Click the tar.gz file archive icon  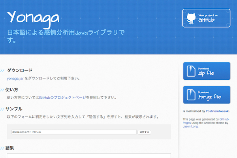point(191,95)
